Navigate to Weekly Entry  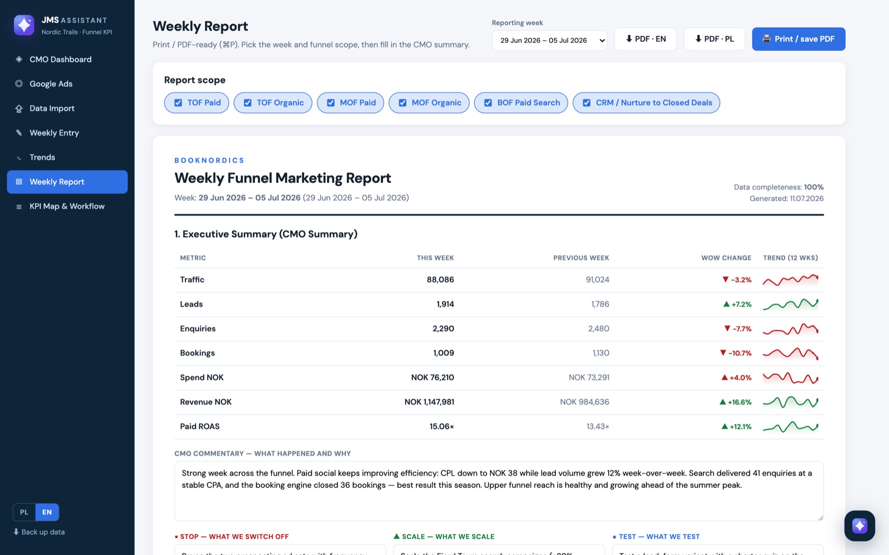(x=67, y=133)
